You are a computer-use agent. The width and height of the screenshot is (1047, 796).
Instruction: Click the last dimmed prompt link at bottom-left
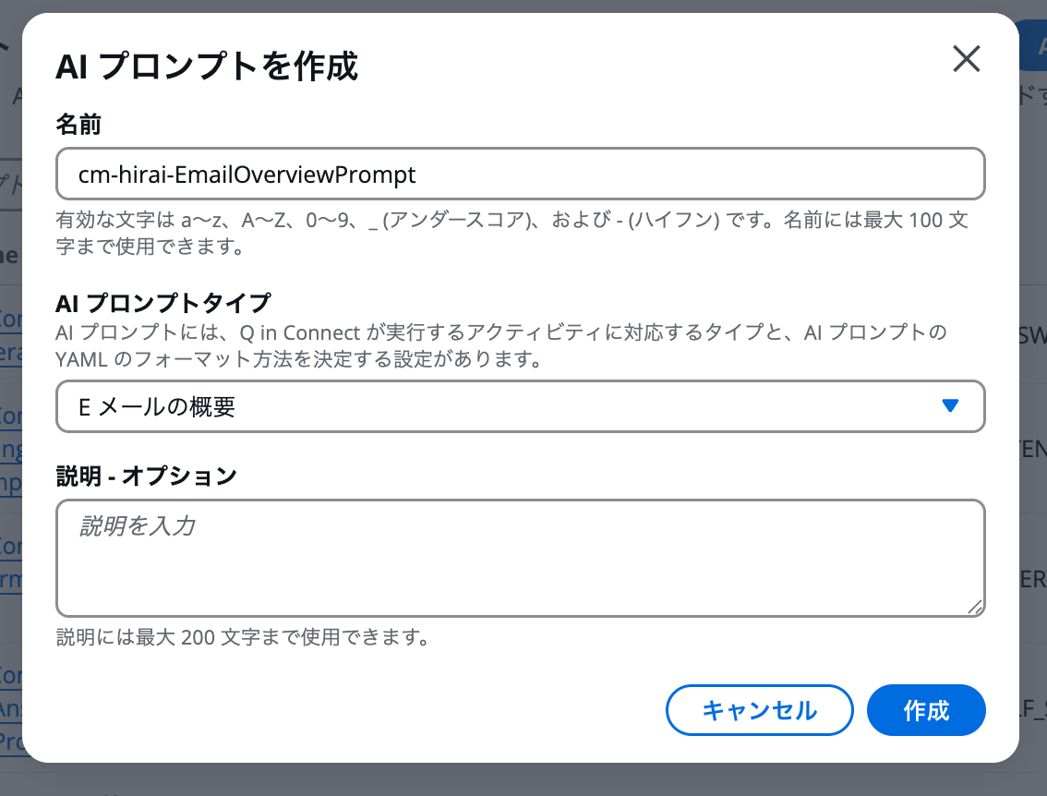tap(11, 709)
